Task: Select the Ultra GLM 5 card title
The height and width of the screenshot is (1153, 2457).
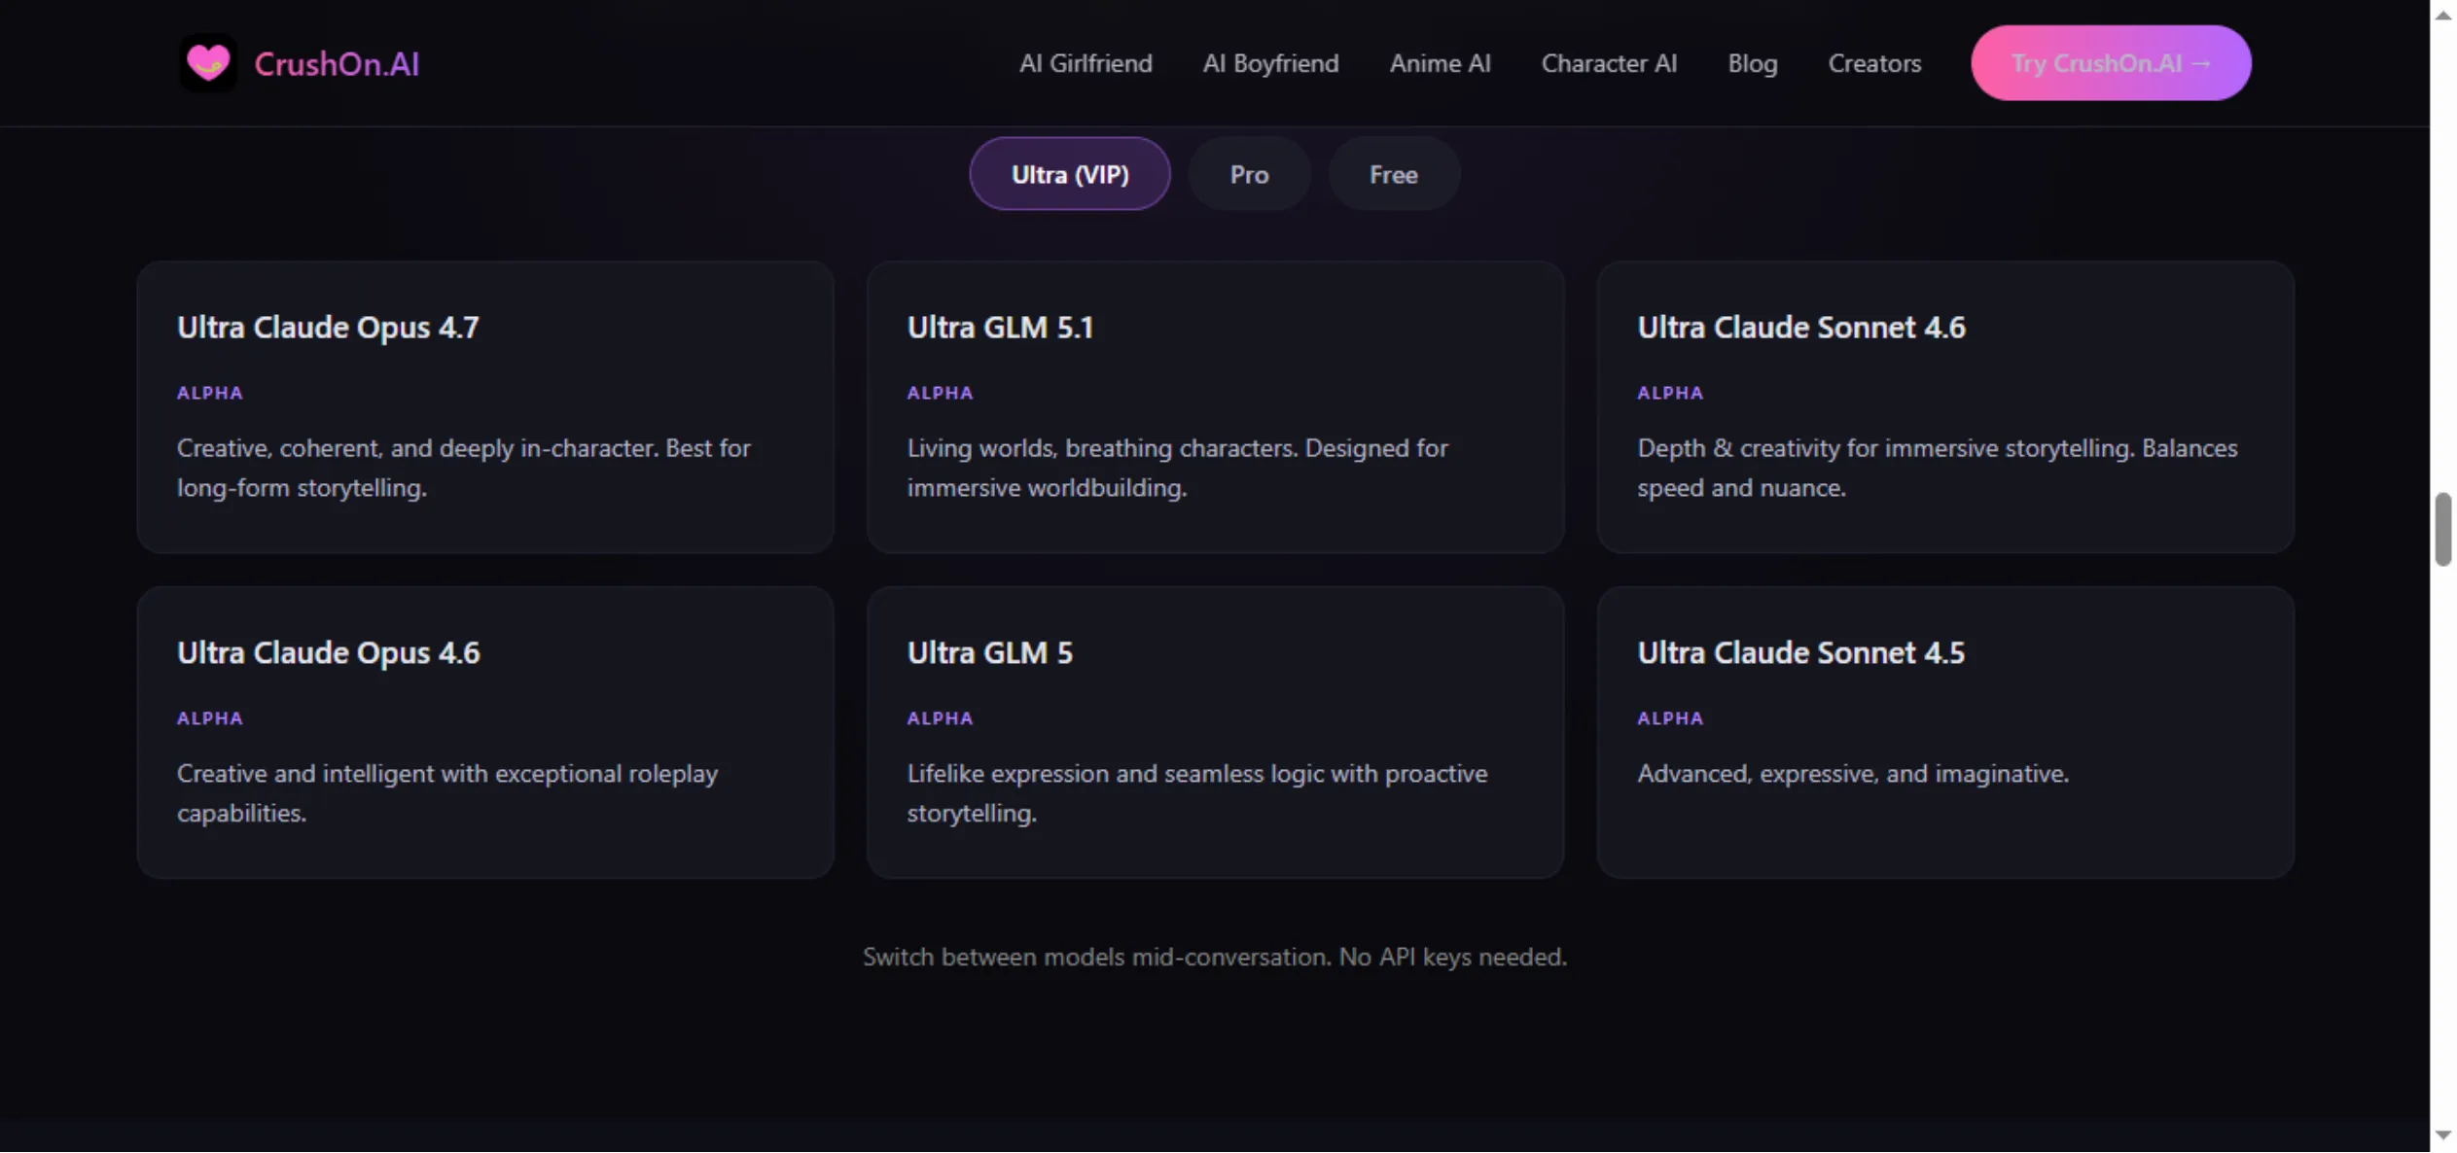Action: (989, 652)
